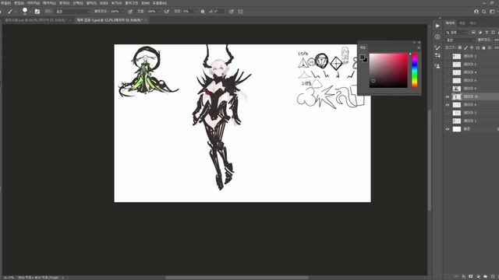Click the add layer mask icon
Image resolution: width=499 pixels, height=280 pixels.
click(471, 277)
